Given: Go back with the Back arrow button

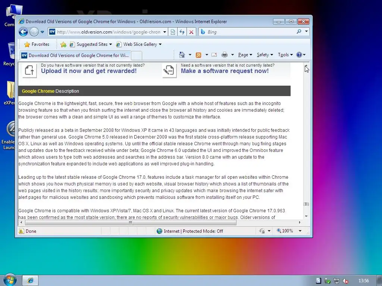Looking at the screenshot, I should click(x=24, y=32).
